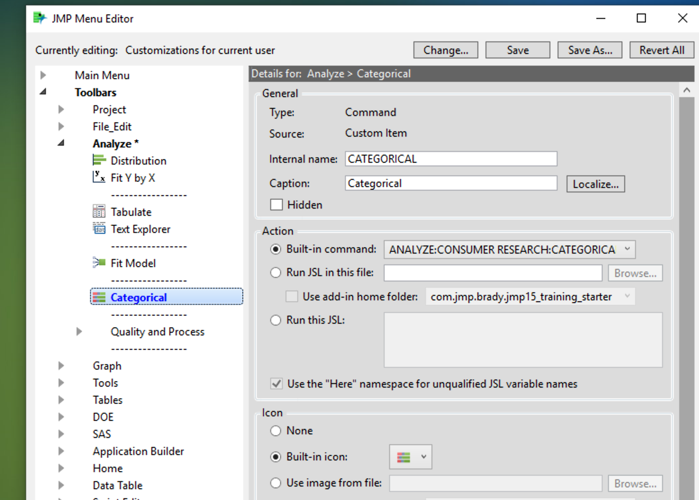Enable the Use add-in home folder checkbox
This screenshot has width=699, height=500.
coord(292,296)
